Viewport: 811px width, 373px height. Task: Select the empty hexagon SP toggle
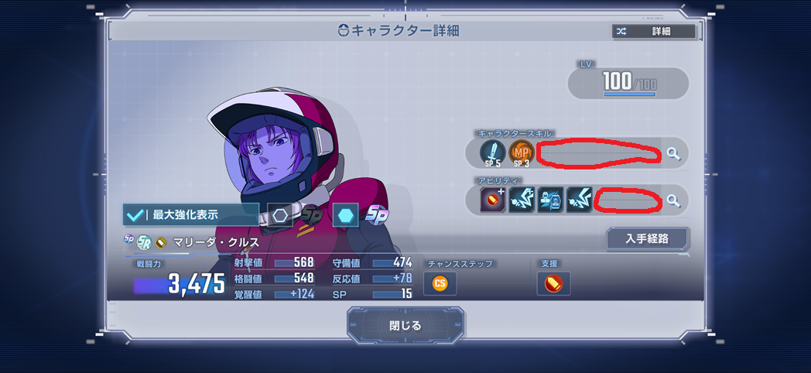click(x=280, y=214)
